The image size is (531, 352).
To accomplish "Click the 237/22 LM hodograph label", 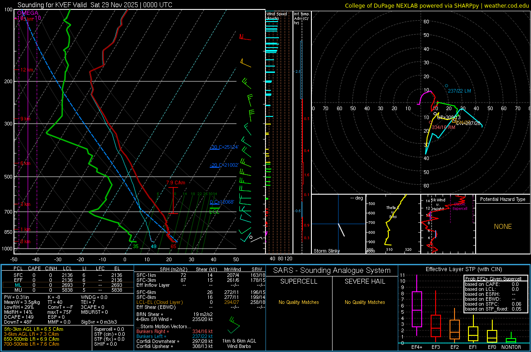I will (x=459, y=91).
